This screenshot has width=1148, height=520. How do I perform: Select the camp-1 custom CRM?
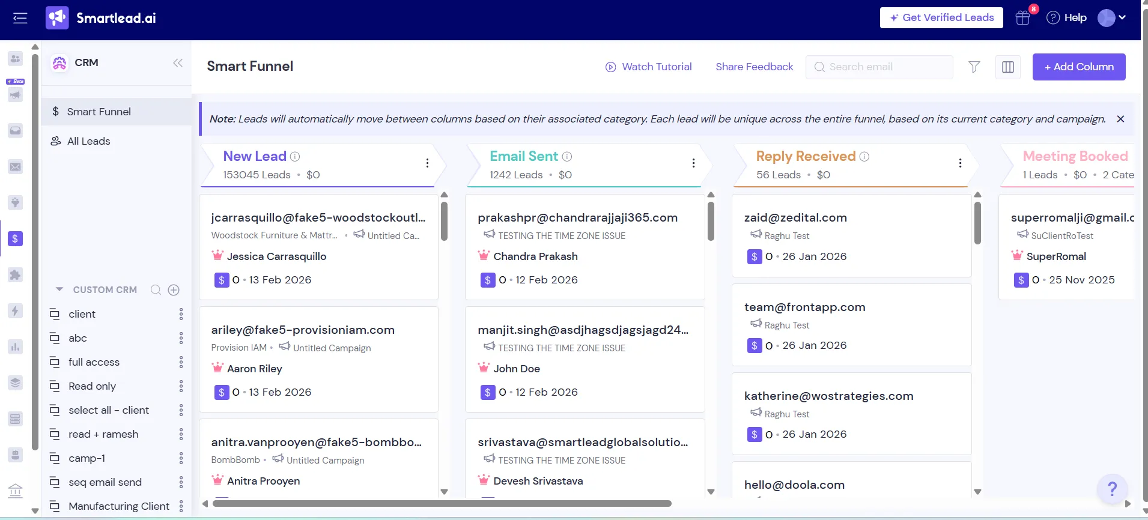click(x=87, y=458)
